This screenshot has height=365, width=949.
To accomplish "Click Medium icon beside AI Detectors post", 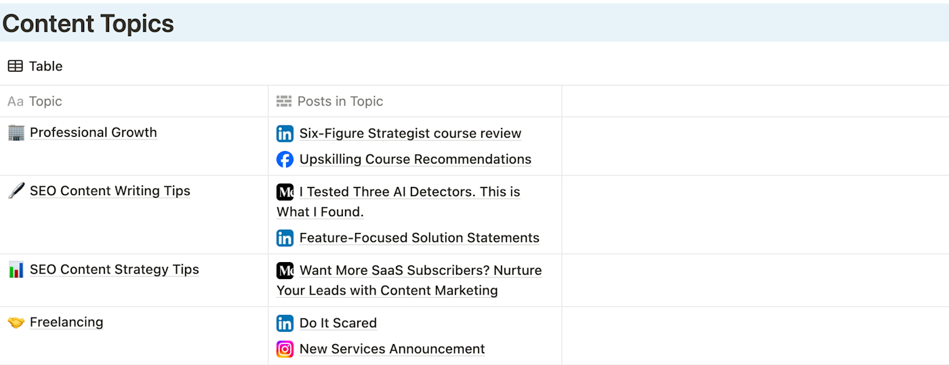I will click(285, 192).
